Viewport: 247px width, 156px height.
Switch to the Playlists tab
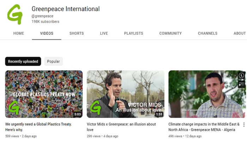tap(133, 33)
